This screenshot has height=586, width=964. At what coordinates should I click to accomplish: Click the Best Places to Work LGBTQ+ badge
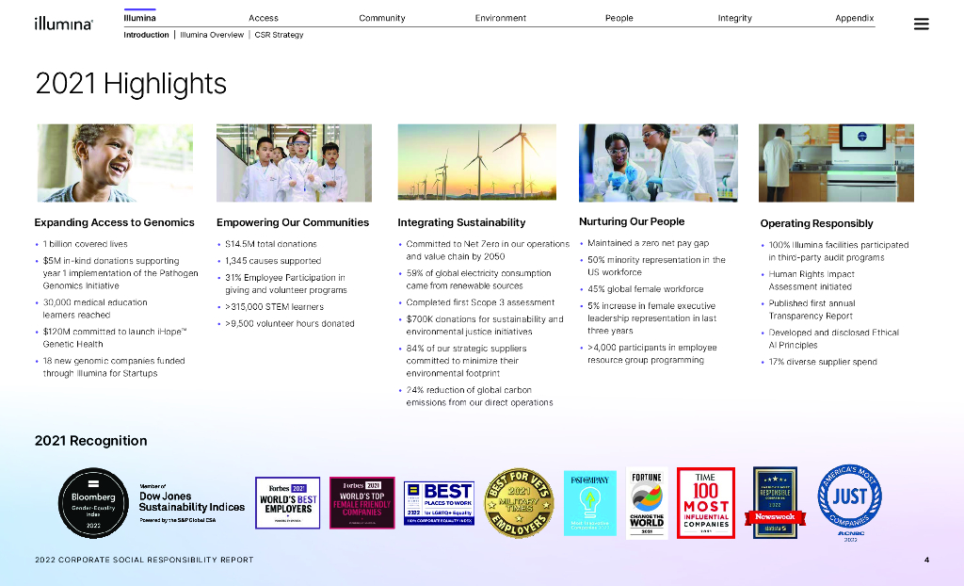click(439, 503)
